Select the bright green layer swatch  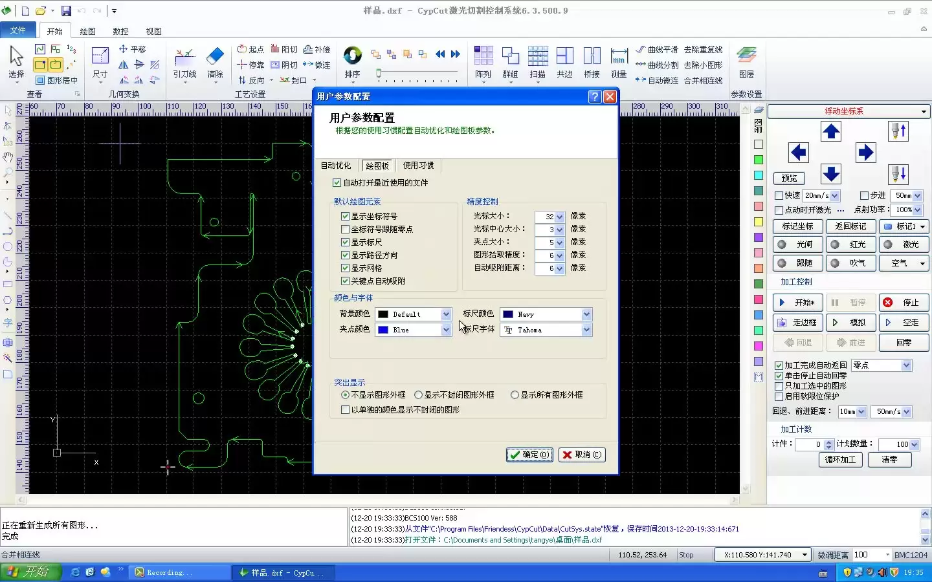(759, 160)
